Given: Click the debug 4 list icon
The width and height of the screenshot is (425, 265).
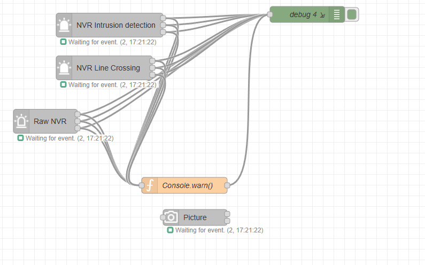Looking at the screenshot, I should pyautogui.click(x=337, y=14).
